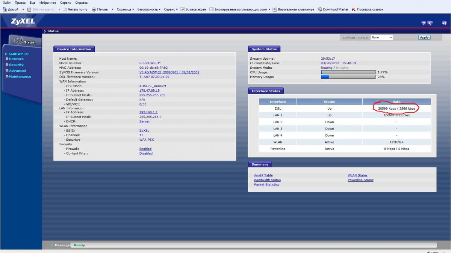The height and width of the screenshot is (253, 451).
Task: Open the AnyIP Table link
Action: click(x=263, y=175)
